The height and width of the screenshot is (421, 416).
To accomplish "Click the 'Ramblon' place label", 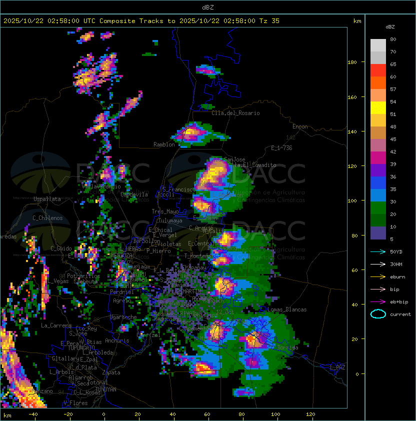I will (x=164, y=144).
